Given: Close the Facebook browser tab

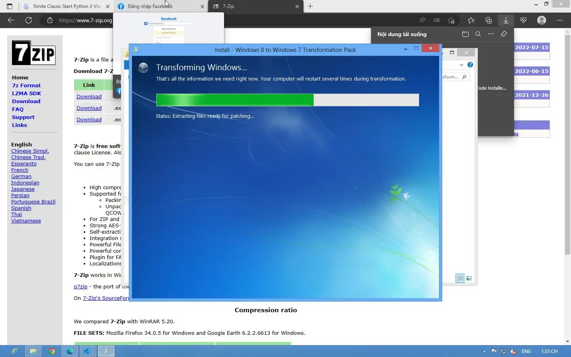Looking at the screenshot, I should pos(202,6).
